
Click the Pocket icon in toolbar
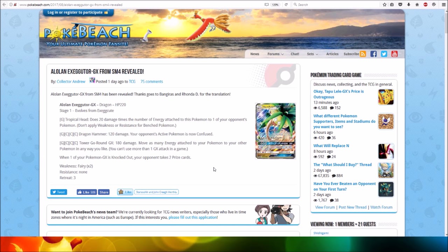pos(400,5)
